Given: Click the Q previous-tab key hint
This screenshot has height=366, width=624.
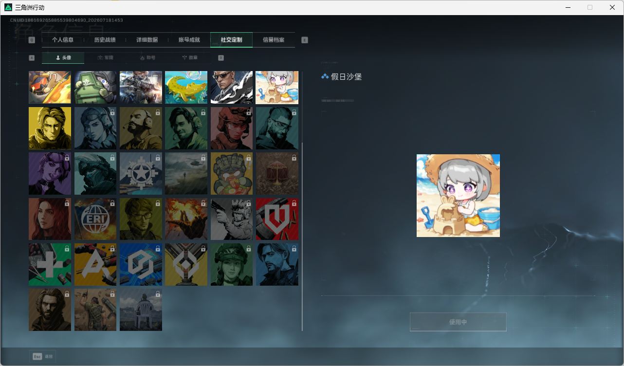Looking at the screenshot, I should click(32, 40).
